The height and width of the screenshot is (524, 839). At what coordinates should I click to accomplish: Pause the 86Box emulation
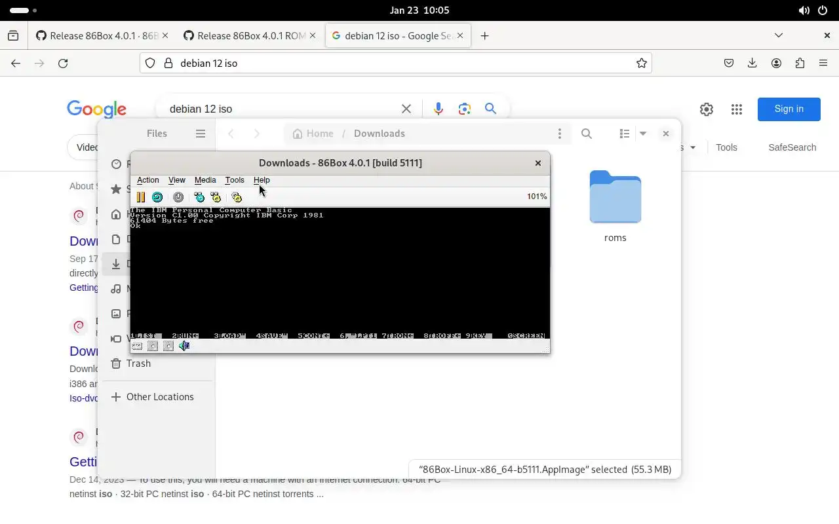pyautogui.click(x=141, y=197)
